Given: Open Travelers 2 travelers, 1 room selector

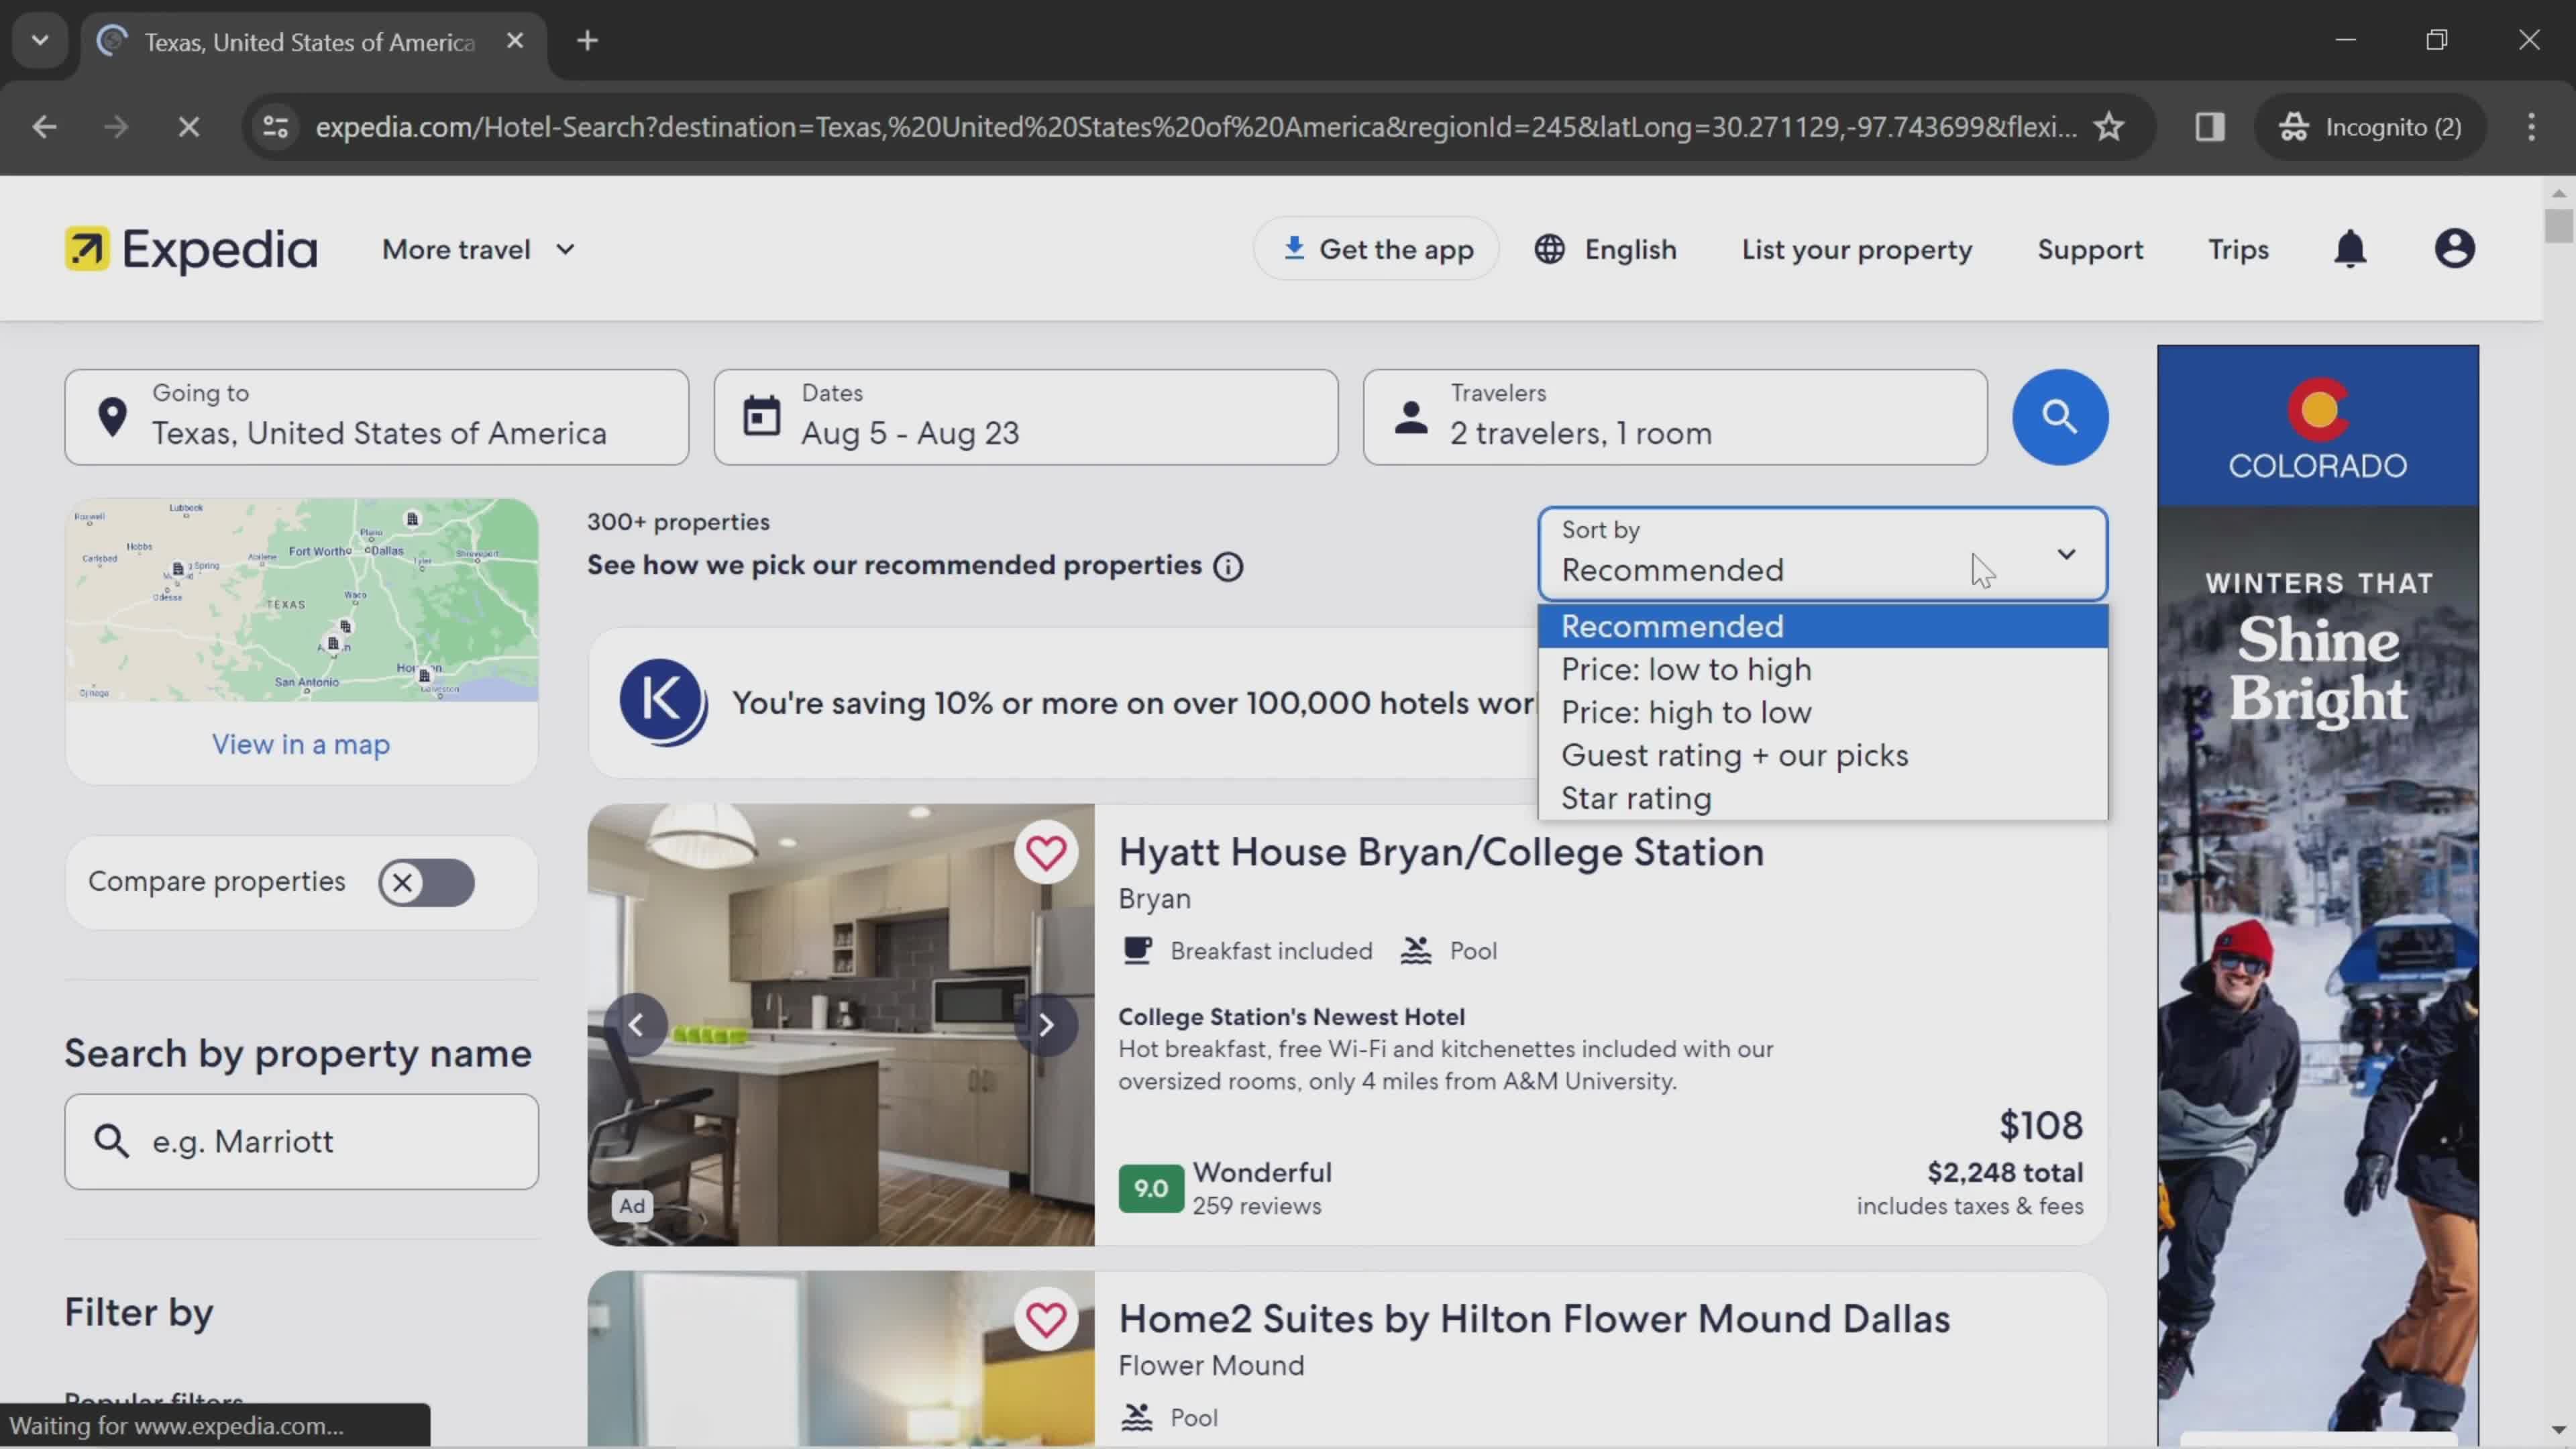Looking at the screenshot, I should [1675, 417].
